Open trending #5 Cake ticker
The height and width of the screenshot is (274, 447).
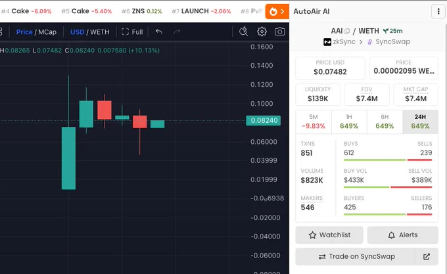pos(86,11)
